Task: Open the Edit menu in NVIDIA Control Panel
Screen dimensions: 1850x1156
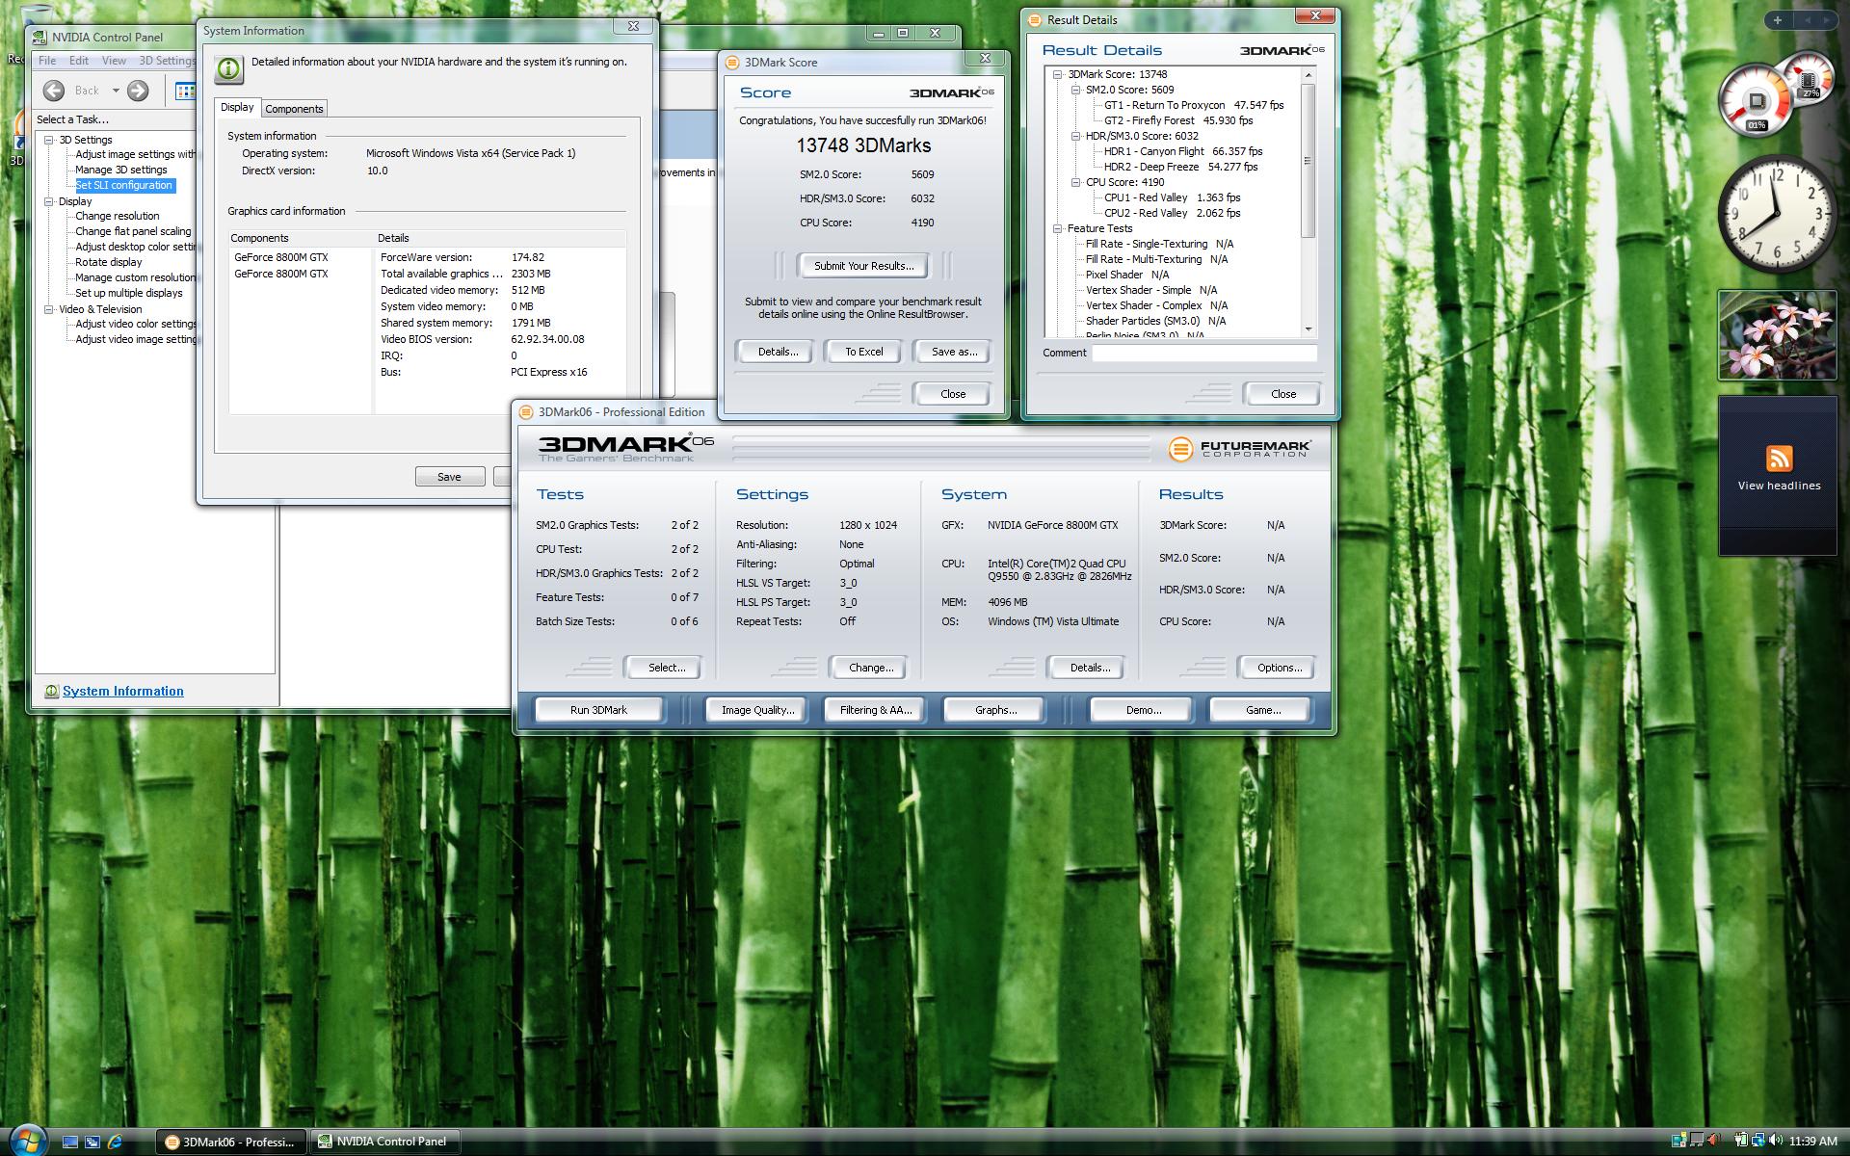Action: point(79,60)
